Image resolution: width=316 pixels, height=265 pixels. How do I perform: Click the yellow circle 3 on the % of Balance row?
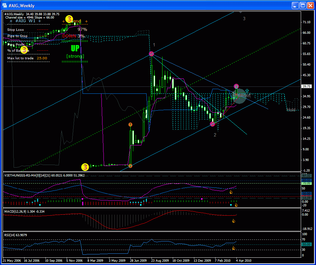pos(24,50)
